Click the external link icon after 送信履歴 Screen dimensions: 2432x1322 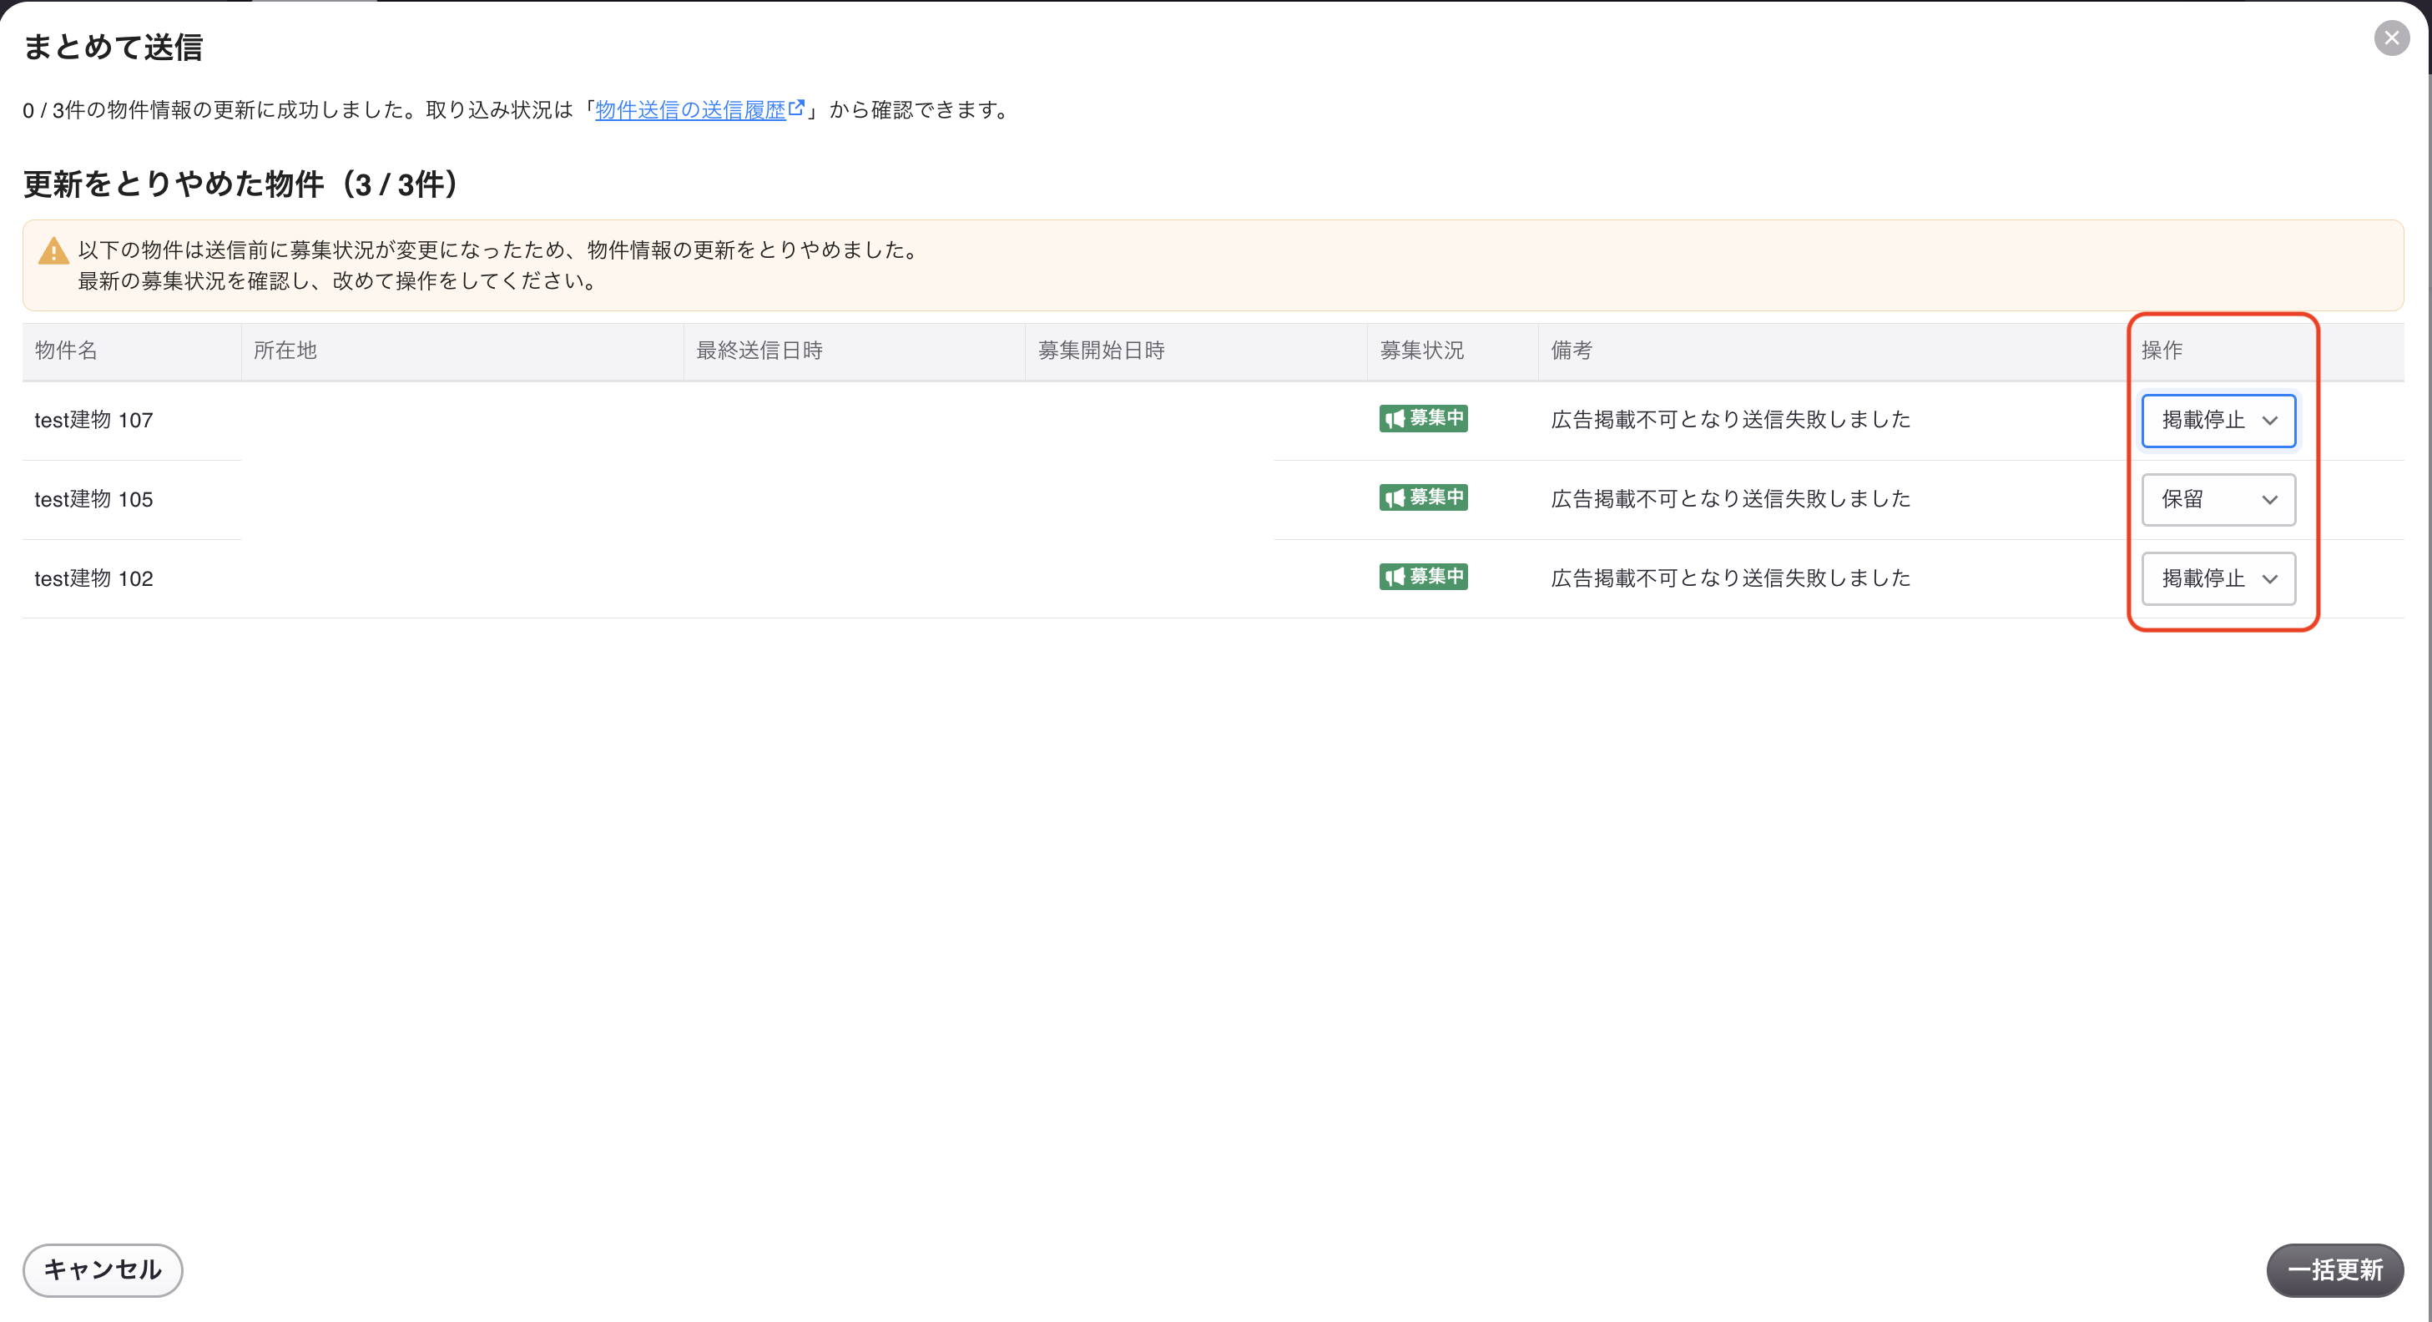pyautogui.click(x=796, y=108)
